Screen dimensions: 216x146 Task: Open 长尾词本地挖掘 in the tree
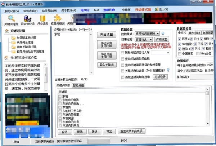pos(26,38)
